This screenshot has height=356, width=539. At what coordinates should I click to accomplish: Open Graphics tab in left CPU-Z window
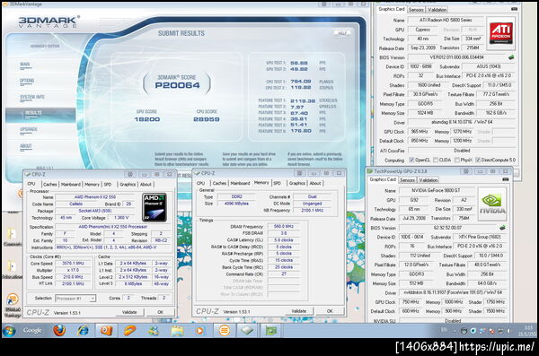click(x=128, y=185)
